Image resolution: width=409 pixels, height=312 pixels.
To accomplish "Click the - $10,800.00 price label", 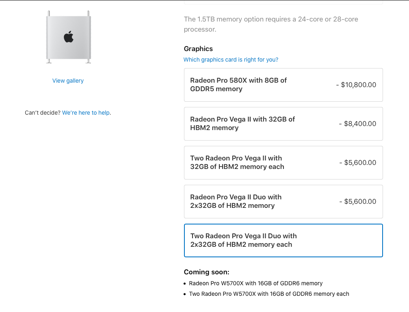I will [356, 85].
